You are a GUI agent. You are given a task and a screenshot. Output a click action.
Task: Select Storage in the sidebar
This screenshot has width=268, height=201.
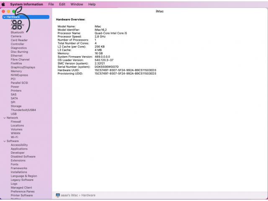pos(16,106)
